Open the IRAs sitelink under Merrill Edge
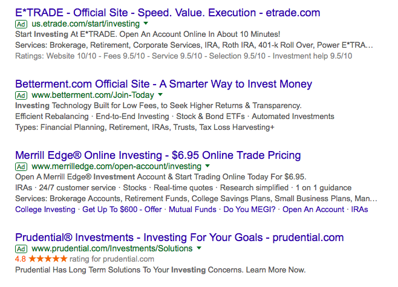 point(359,210)
